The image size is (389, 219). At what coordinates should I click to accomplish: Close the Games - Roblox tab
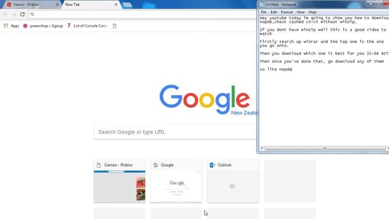[x=57, y=4]
